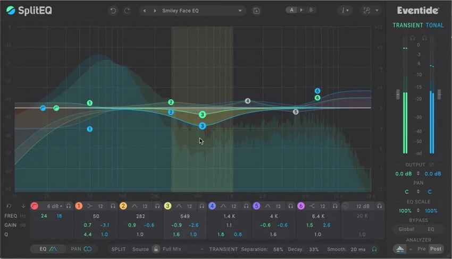The image size is (452, 259).
Task: Click the blue band 3 node on graph
Action: pos(203,126)
